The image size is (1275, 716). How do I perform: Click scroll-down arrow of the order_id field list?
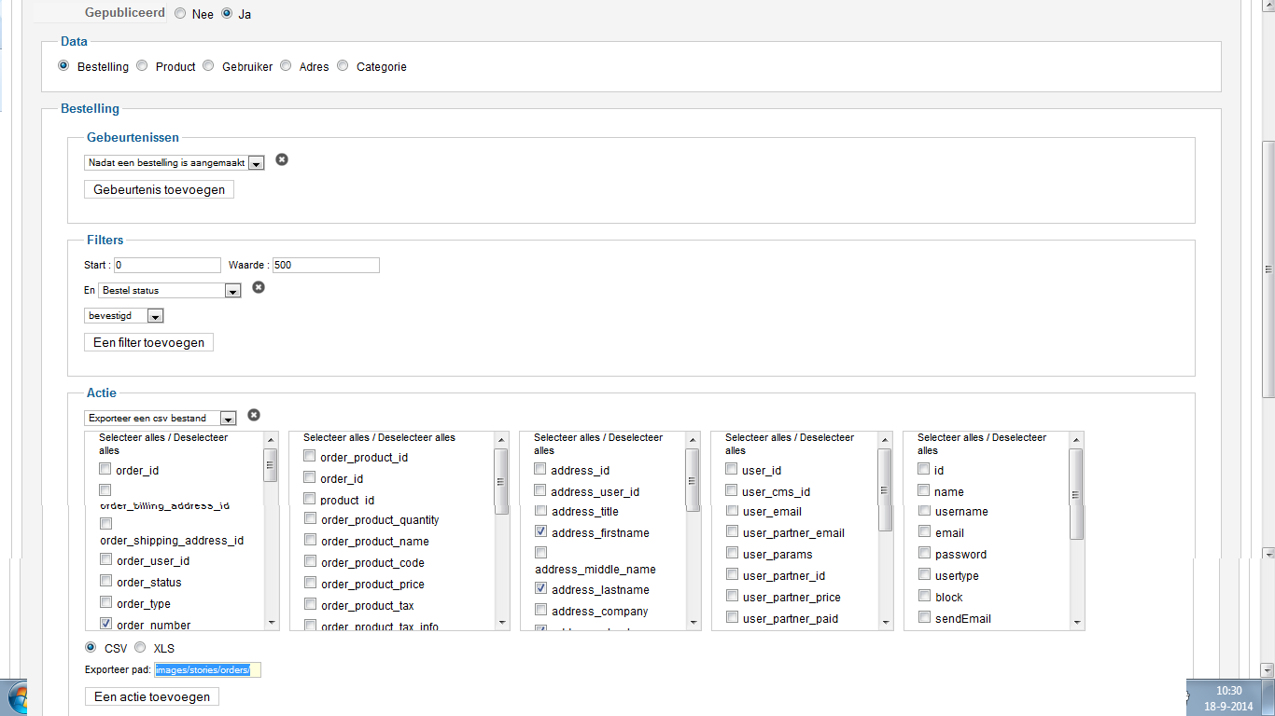pos(271,622)
